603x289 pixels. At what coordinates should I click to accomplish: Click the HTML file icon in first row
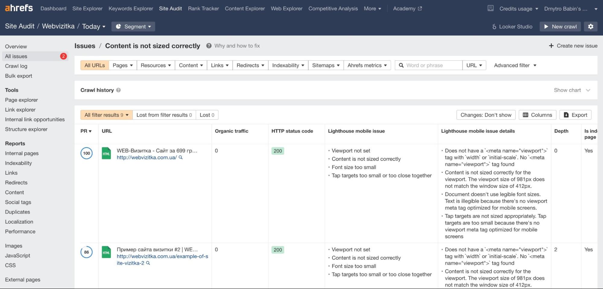(x=106, y=153)
